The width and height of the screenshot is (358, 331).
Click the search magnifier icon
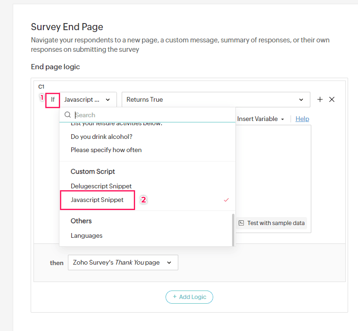pos(68,115)
